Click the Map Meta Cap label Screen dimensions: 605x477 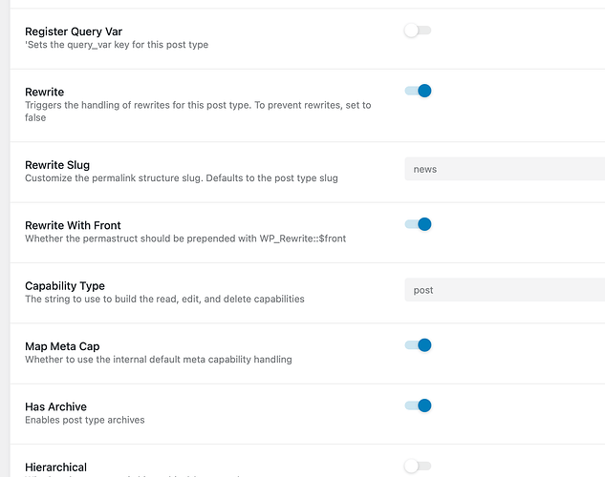[62, 346]
